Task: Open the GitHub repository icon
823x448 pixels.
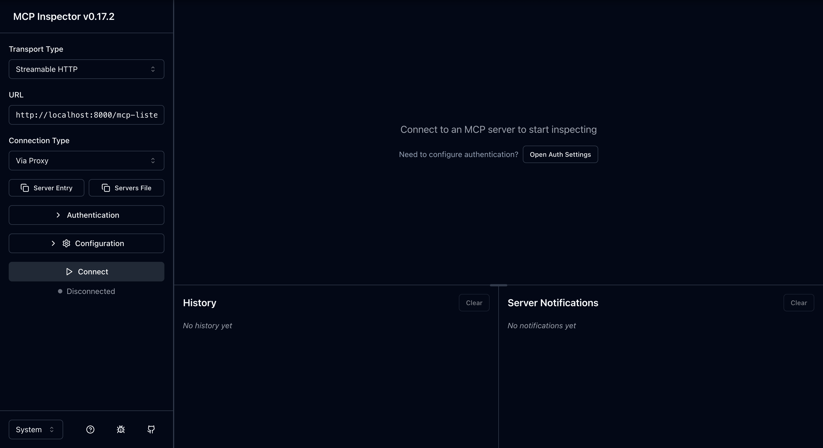Action: pyautogui.click(x=151, y=429)
